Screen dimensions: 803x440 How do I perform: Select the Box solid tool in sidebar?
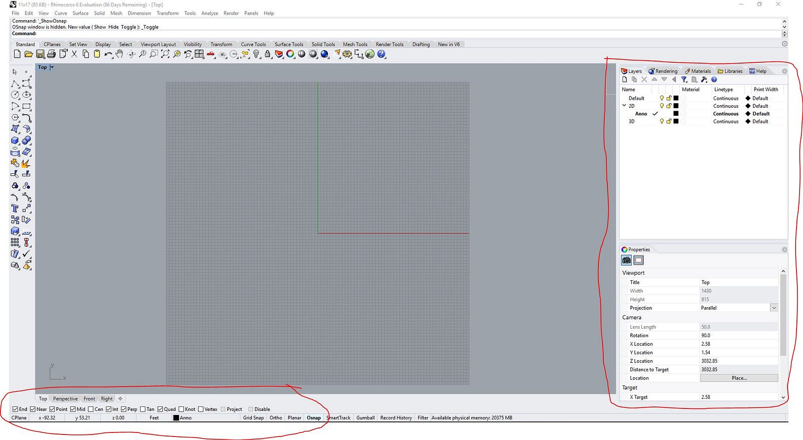15,140
